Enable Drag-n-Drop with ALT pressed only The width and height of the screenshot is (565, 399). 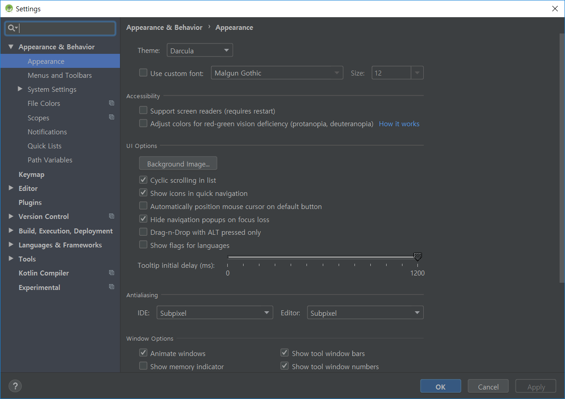143,232
